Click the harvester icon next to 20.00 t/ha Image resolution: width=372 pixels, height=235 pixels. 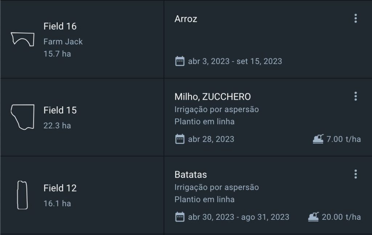click(x=314, y=217)
